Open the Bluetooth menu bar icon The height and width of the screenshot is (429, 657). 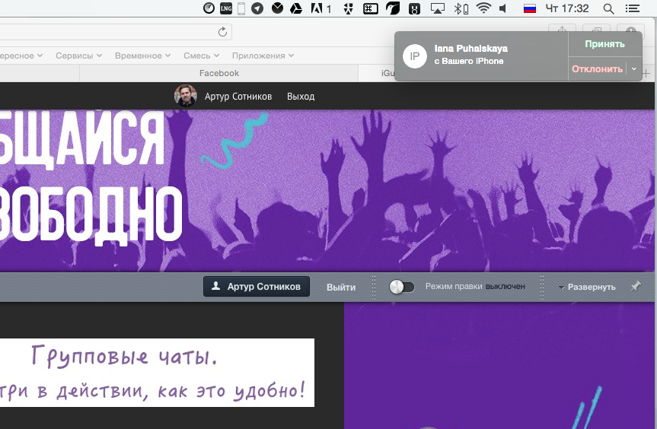460,8
